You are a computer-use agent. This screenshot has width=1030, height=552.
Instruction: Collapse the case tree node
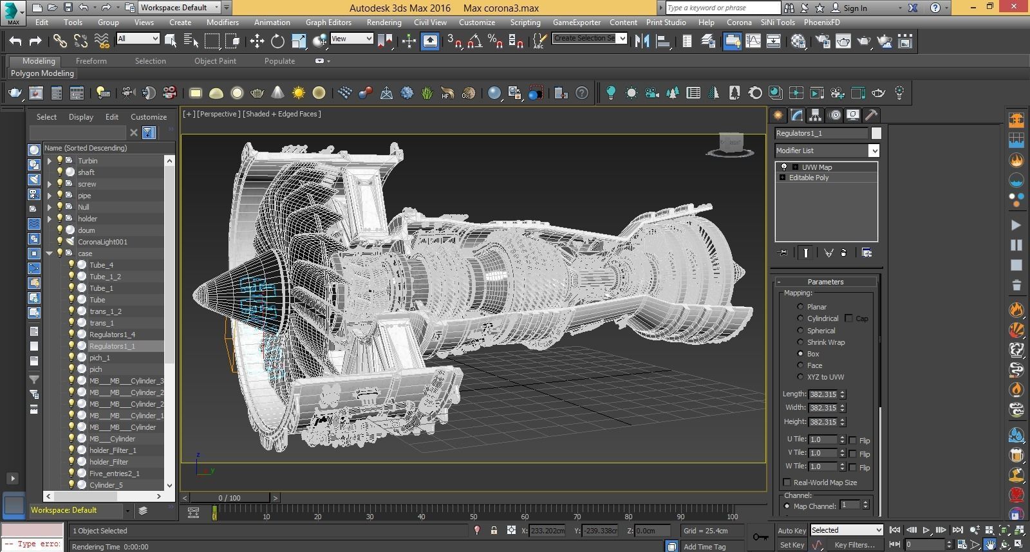click(x=49, y=253)
